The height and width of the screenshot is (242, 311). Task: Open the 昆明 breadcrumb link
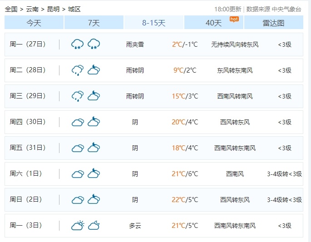[x=53, y=9]
